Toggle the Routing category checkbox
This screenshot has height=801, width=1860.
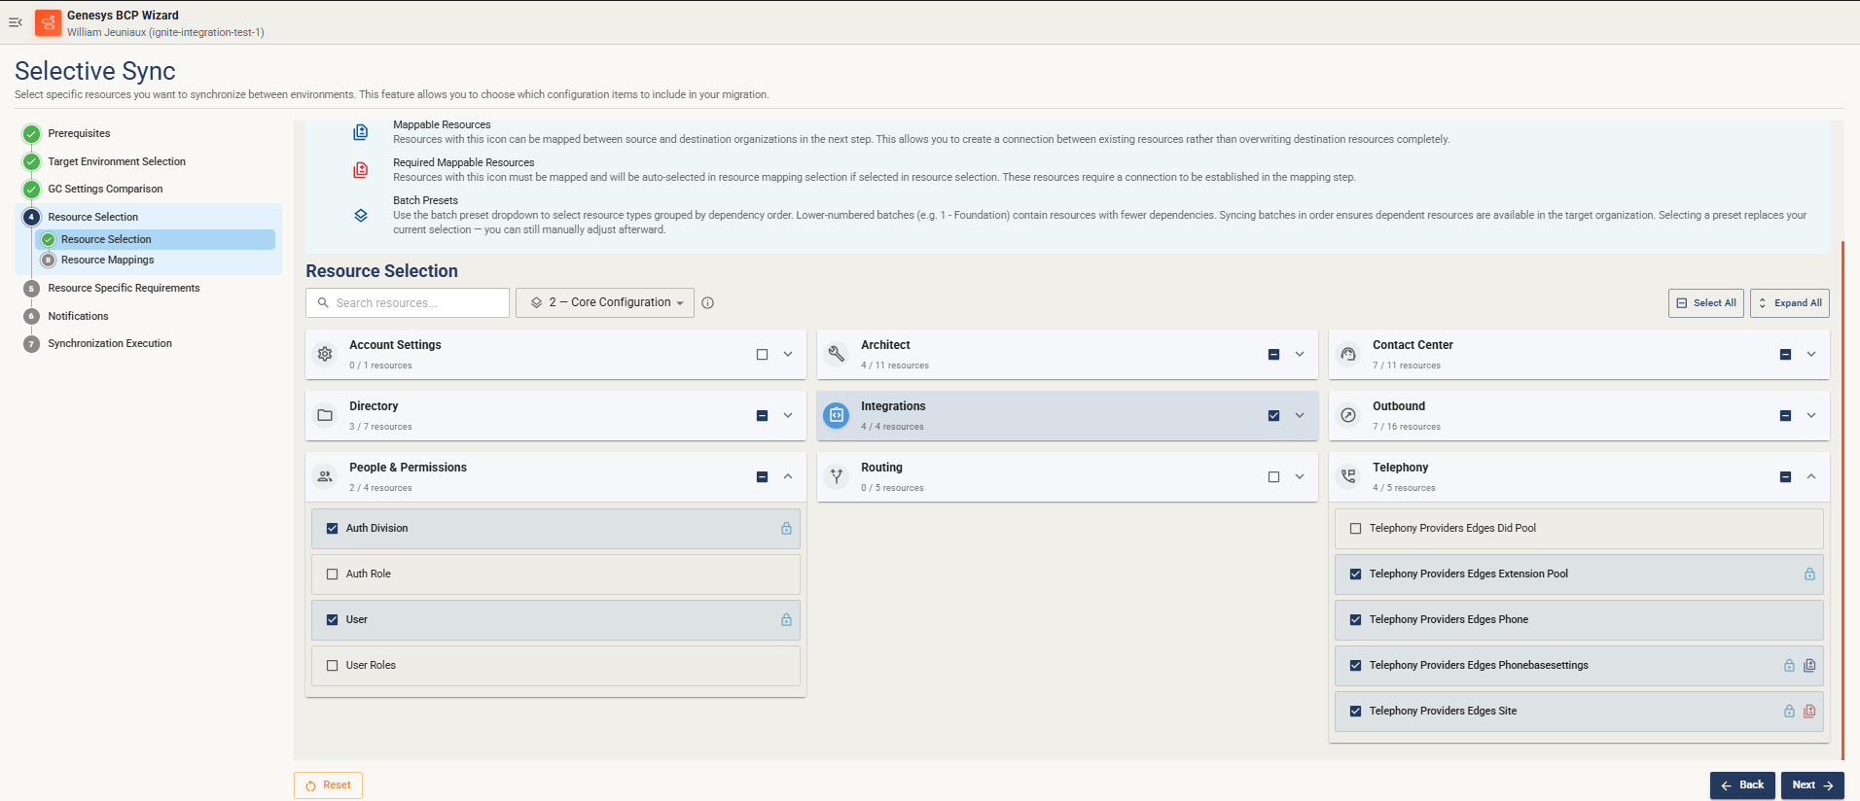coord(1273,477)
